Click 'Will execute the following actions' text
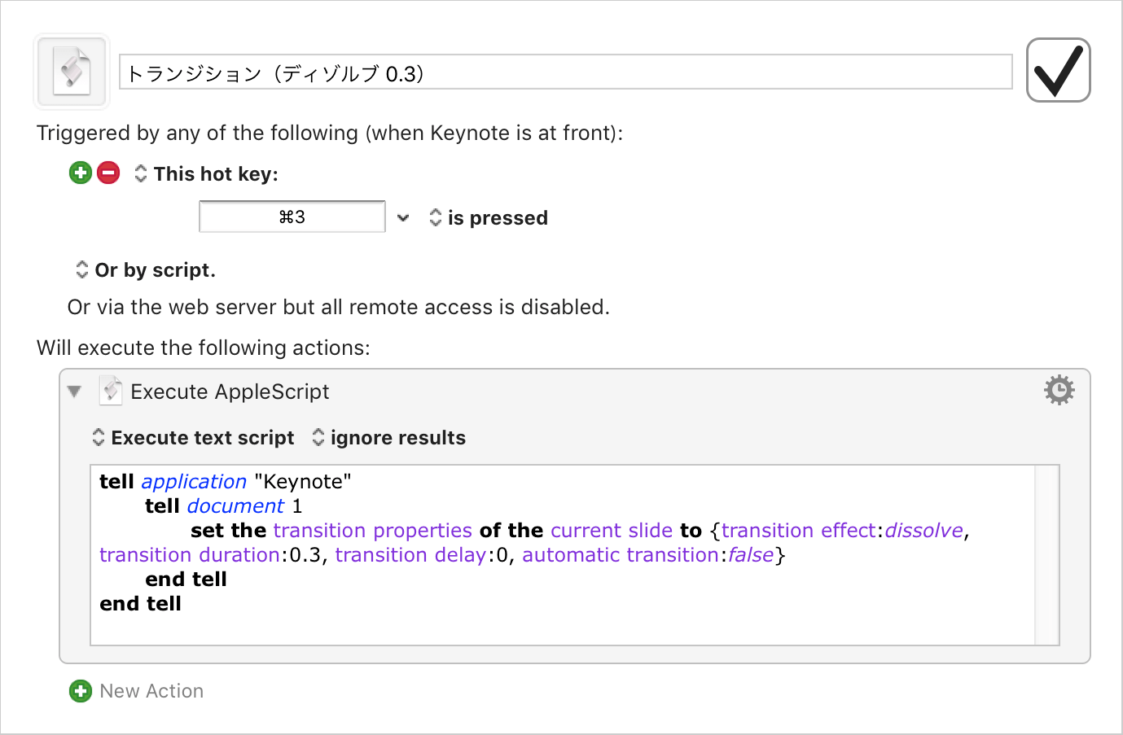The image size is (1123, 735). click(x=204, y=348)
